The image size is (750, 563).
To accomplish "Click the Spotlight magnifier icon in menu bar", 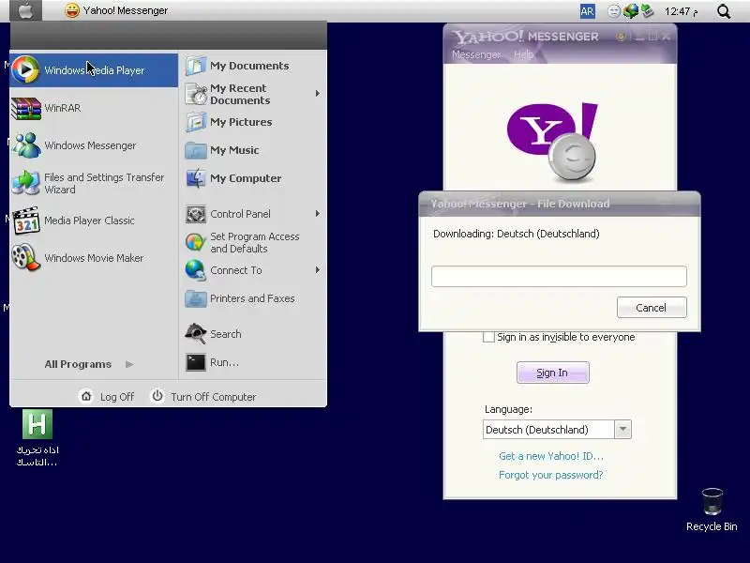I will click(x=724, y=11).
